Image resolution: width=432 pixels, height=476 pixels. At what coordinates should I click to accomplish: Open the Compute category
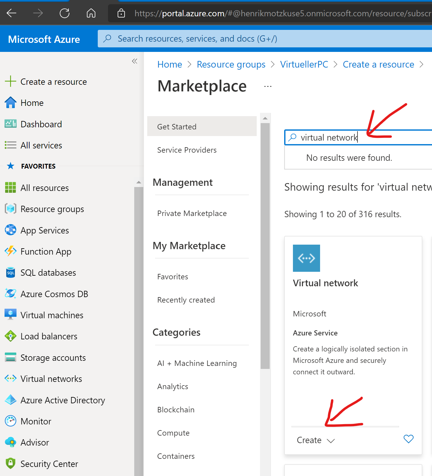(173, 433)
